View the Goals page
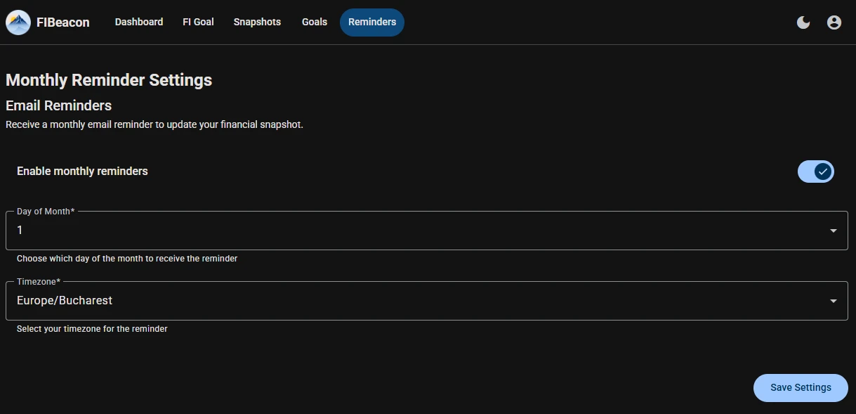 click(314, 22)
